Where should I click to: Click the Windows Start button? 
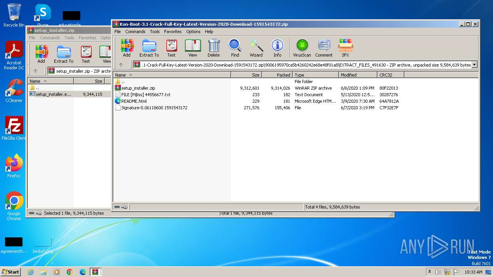[x=11, y=272]
